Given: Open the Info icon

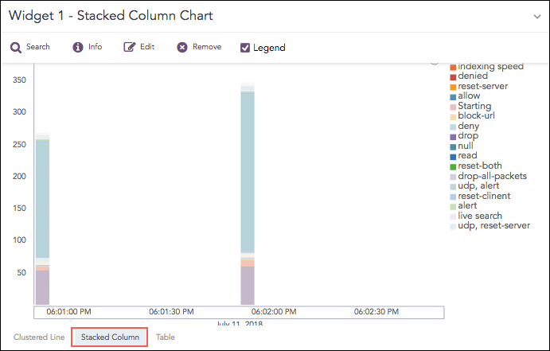Looking at the screenshot, I should [78, 47].
